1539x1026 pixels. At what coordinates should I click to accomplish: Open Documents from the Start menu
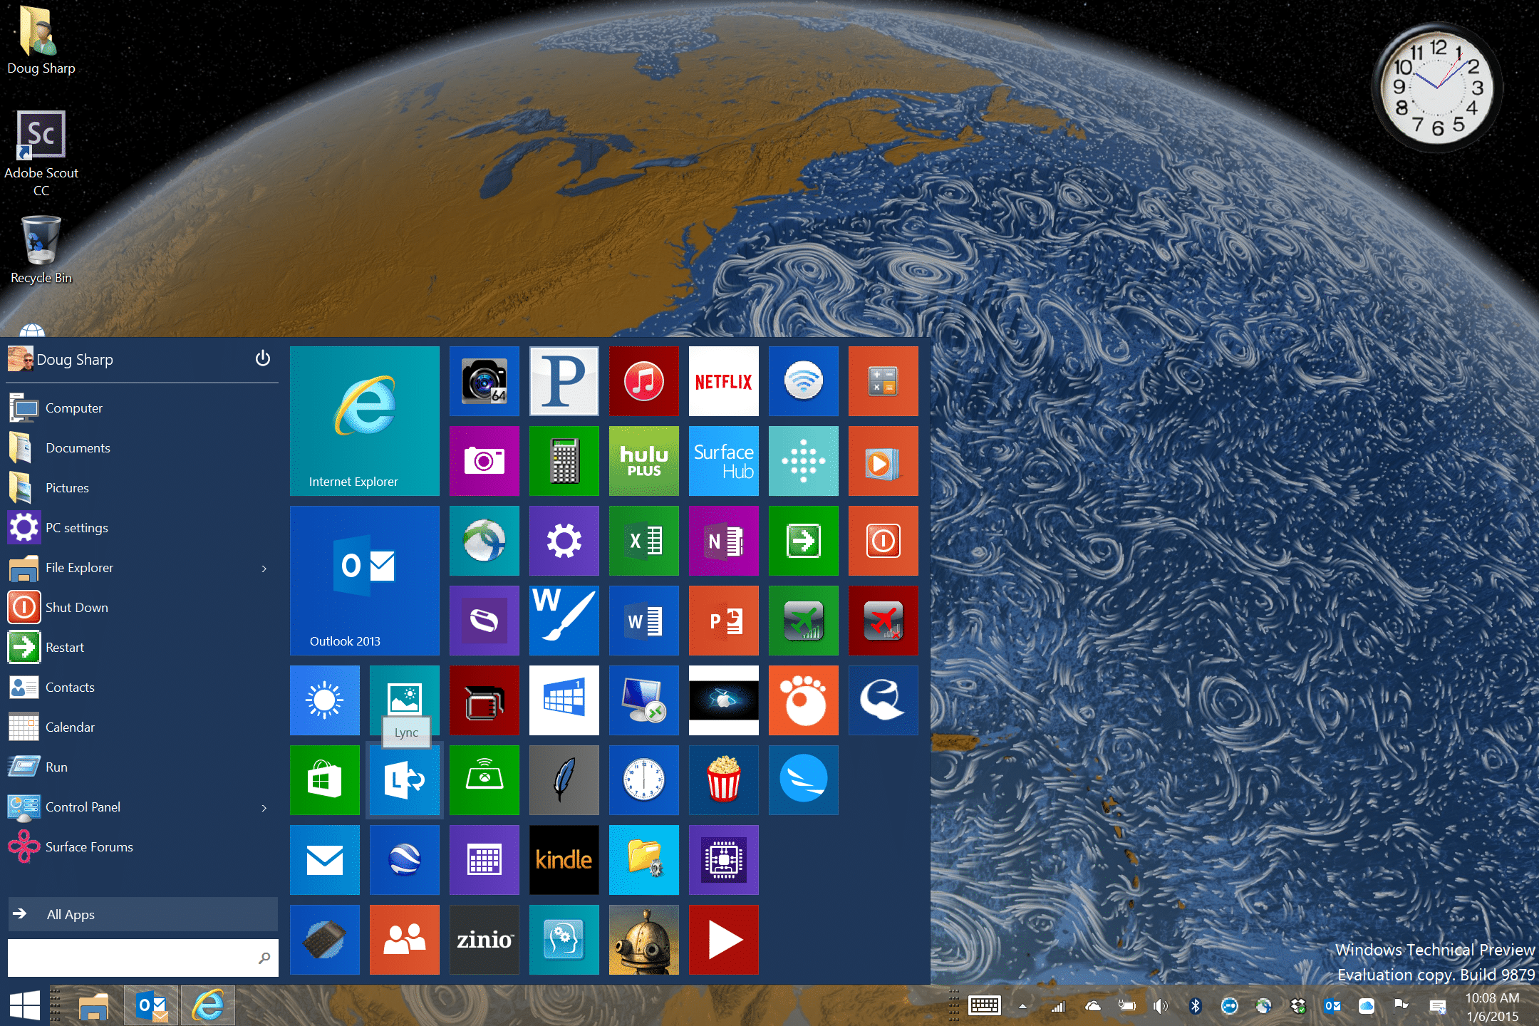tap(142, 448)
